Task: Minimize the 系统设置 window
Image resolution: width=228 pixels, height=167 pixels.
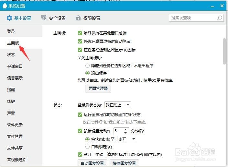Action: pos(212,7)
